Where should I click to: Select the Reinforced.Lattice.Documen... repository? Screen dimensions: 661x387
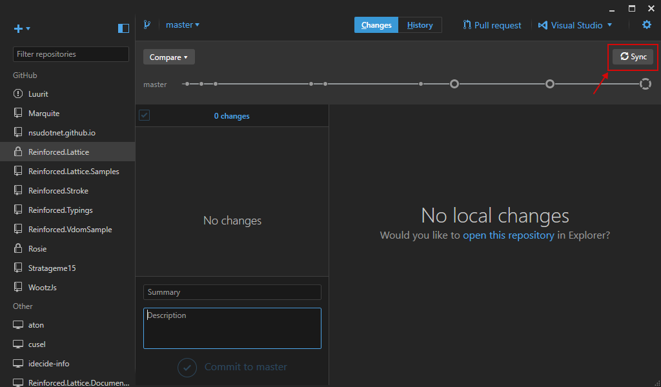click(67, 381)
